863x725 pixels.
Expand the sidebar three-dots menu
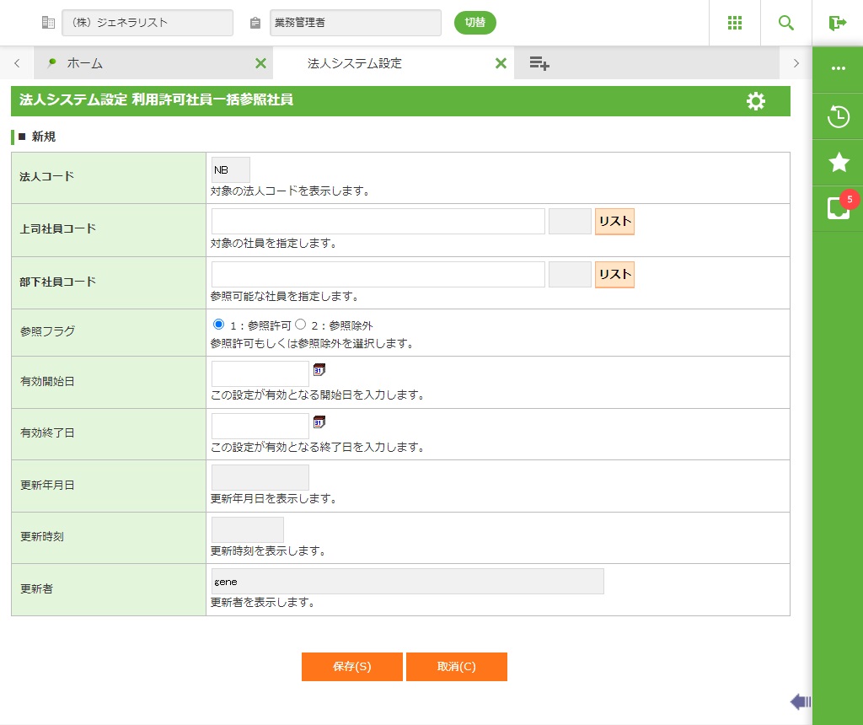[838, 69]
